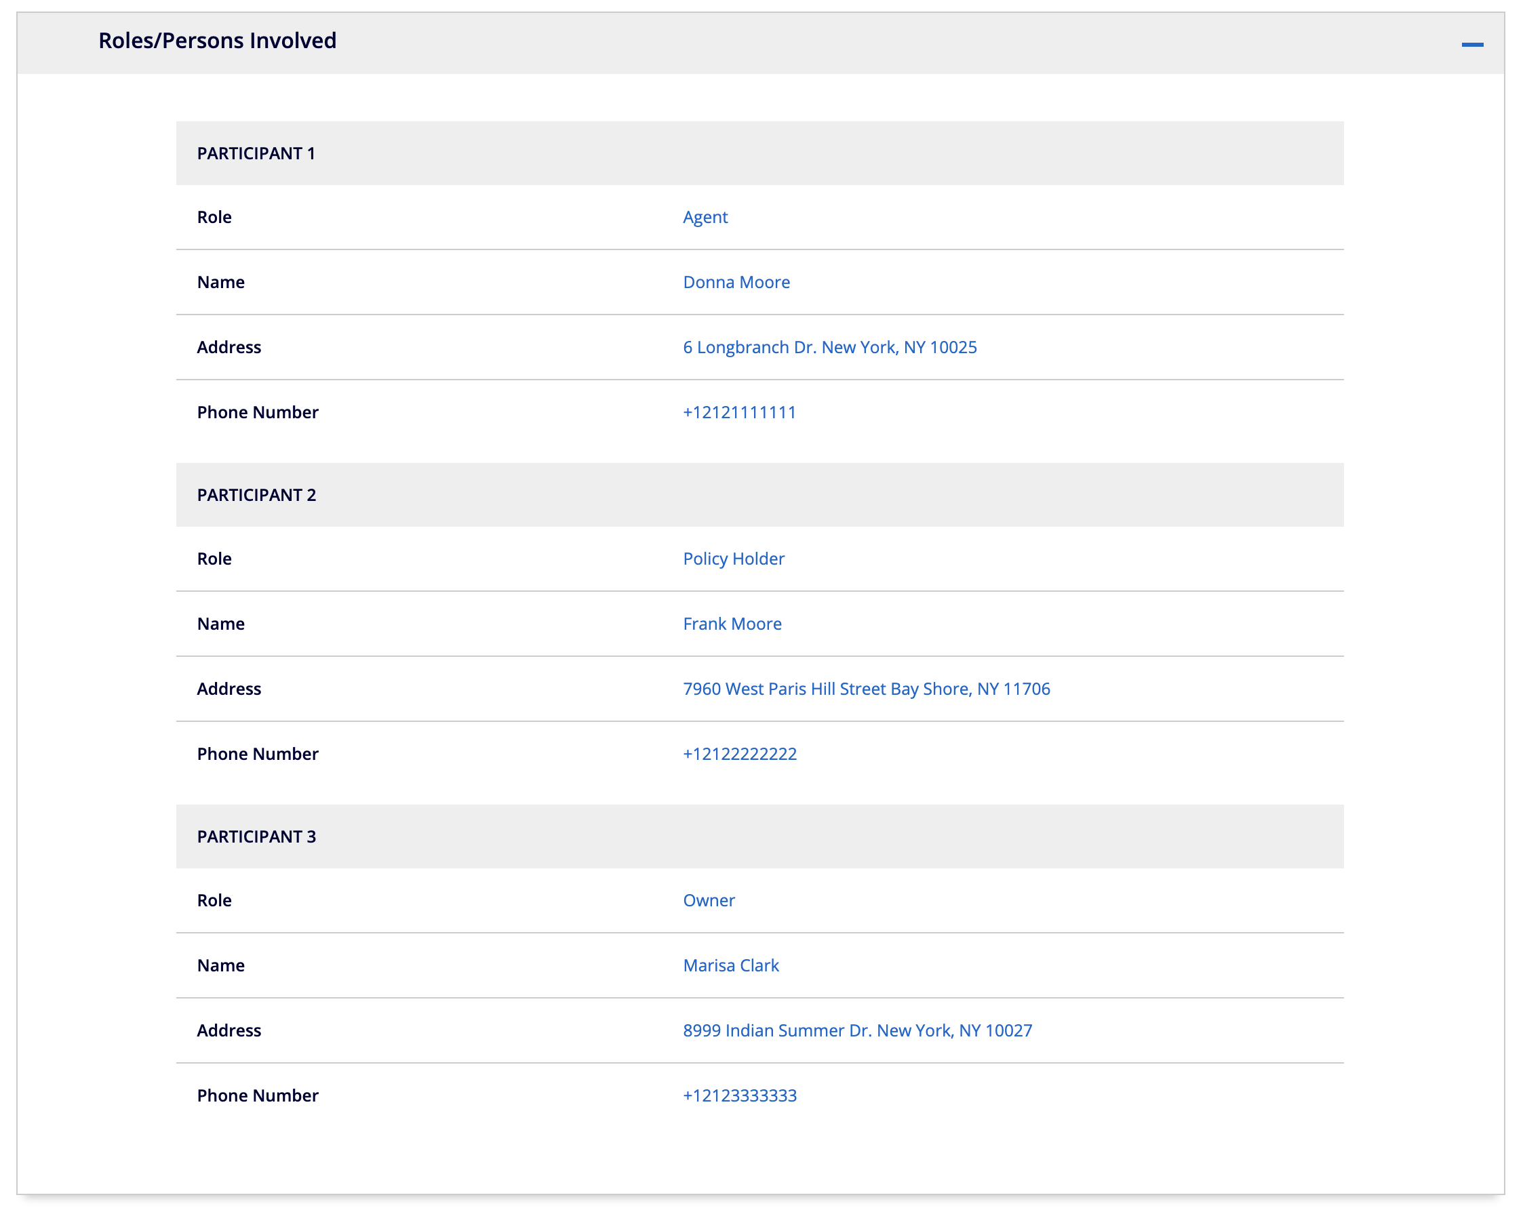Click the PARTICIPANT 2 section header
The width and height of the screenshot is (1523, 1210).
point(256,494)
